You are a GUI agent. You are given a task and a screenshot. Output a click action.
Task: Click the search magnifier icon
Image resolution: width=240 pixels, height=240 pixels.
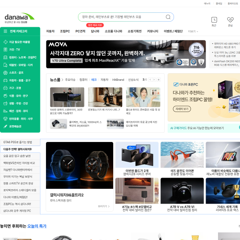point(168,17)
